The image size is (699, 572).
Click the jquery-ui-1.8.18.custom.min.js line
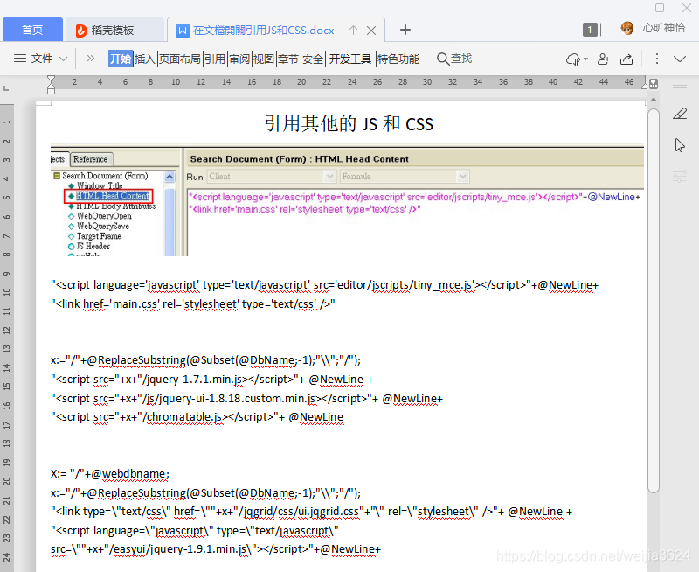pos(246,398)
